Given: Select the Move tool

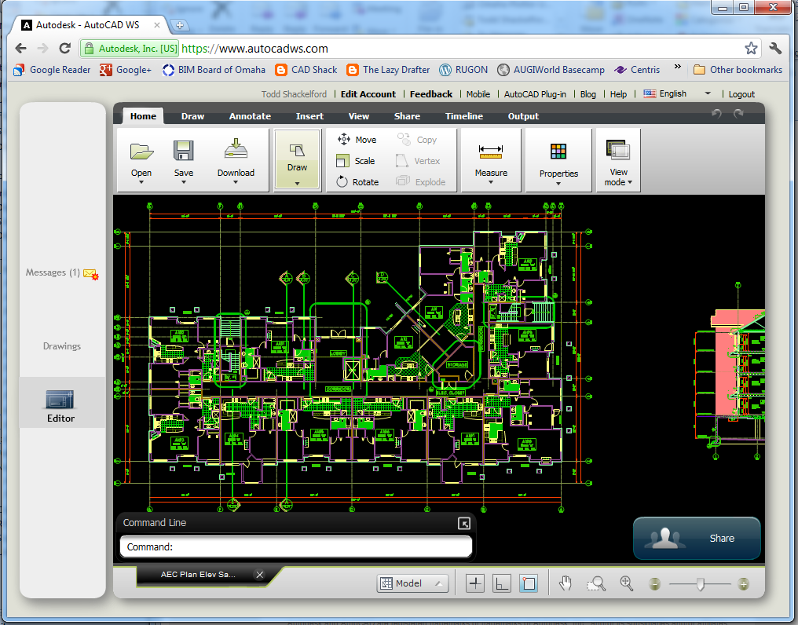Looking at the screenshot, I should [x=357, y=140].
